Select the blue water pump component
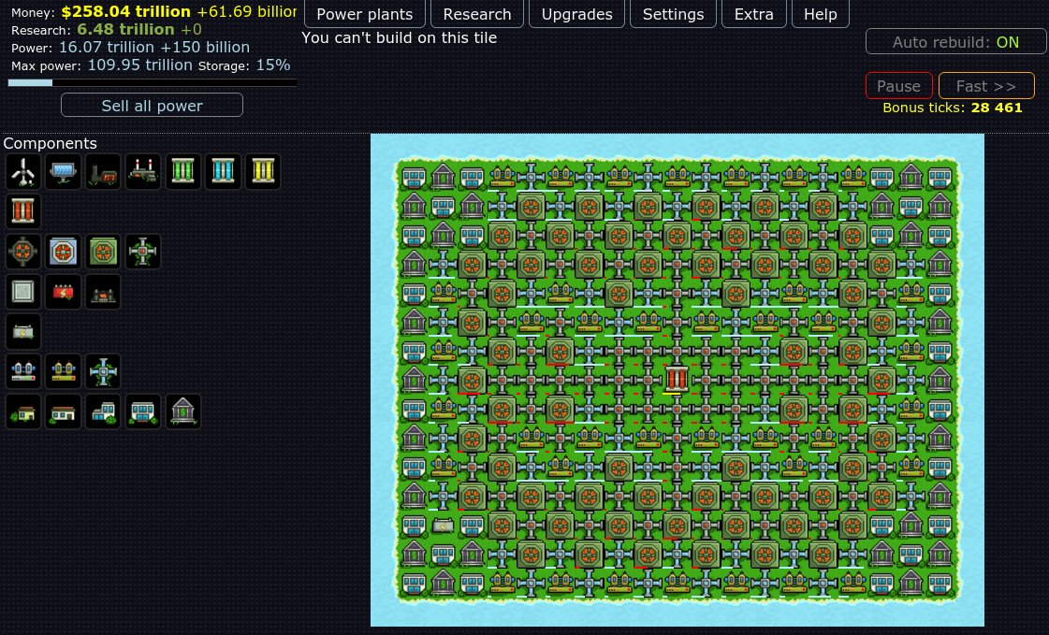The width and height of the screenshot is (1049, 635). (x=22, y=371)
